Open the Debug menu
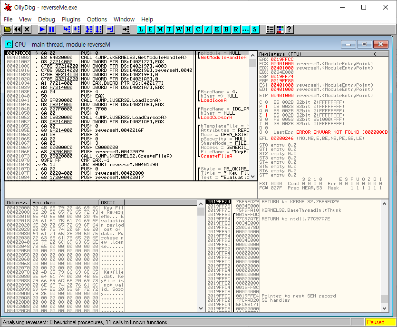 coord(46,19)
